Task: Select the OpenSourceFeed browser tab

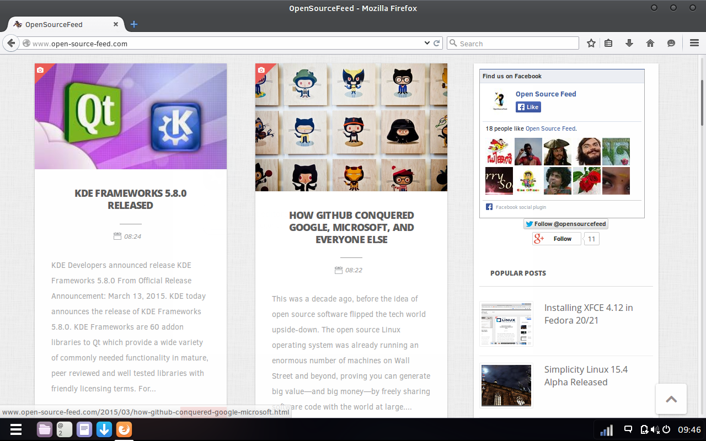Action: (x=65, y=24)
